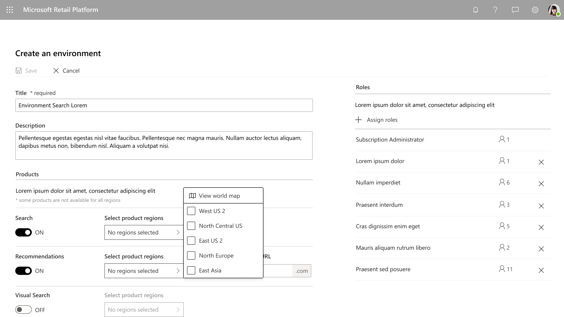Open the user profile avatar
The width and height of the screenshot is (564, 317).
pyautogui.click(x=554, y=9)
